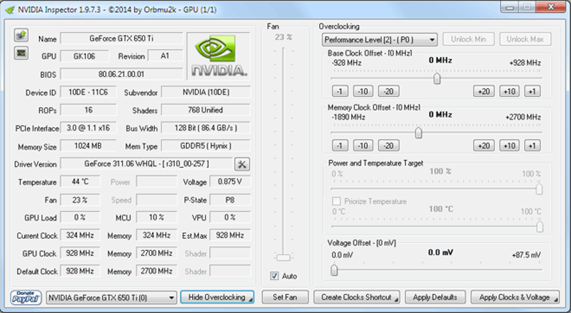Click GPU field showing GK106
The height and width of the screenshot is (313, 571).
coord(84,56)
